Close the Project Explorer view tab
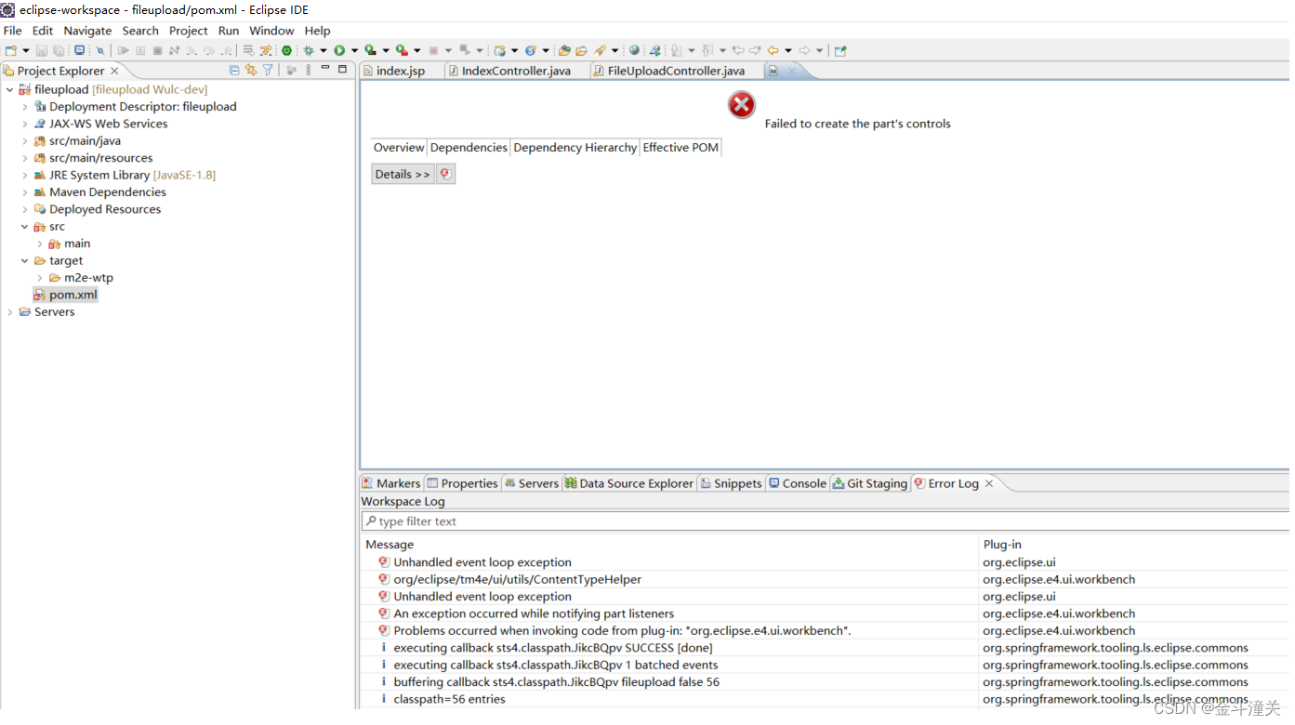Screen dimensions: 1295x725 click(x=115, y=71)
